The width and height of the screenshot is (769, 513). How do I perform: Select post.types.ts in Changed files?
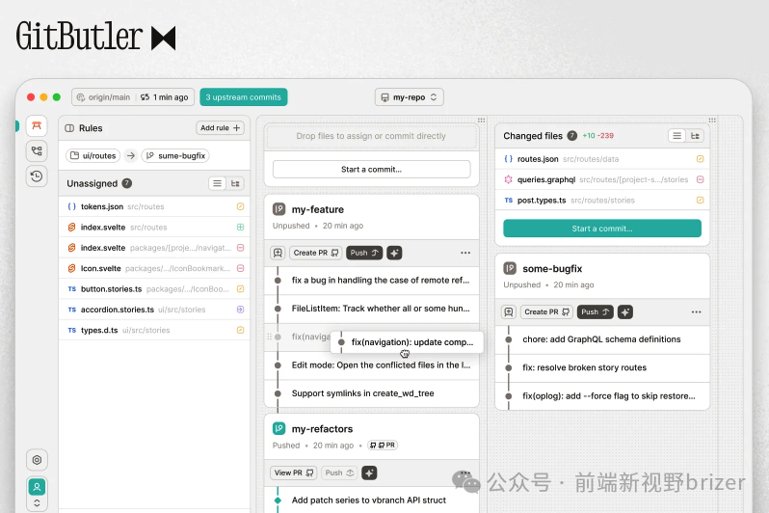pyautogui.click(x=602, y=201)
